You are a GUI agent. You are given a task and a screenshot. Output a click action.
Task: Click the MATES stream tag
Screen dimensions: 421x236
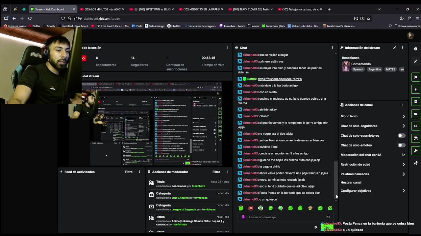(390, 69)
